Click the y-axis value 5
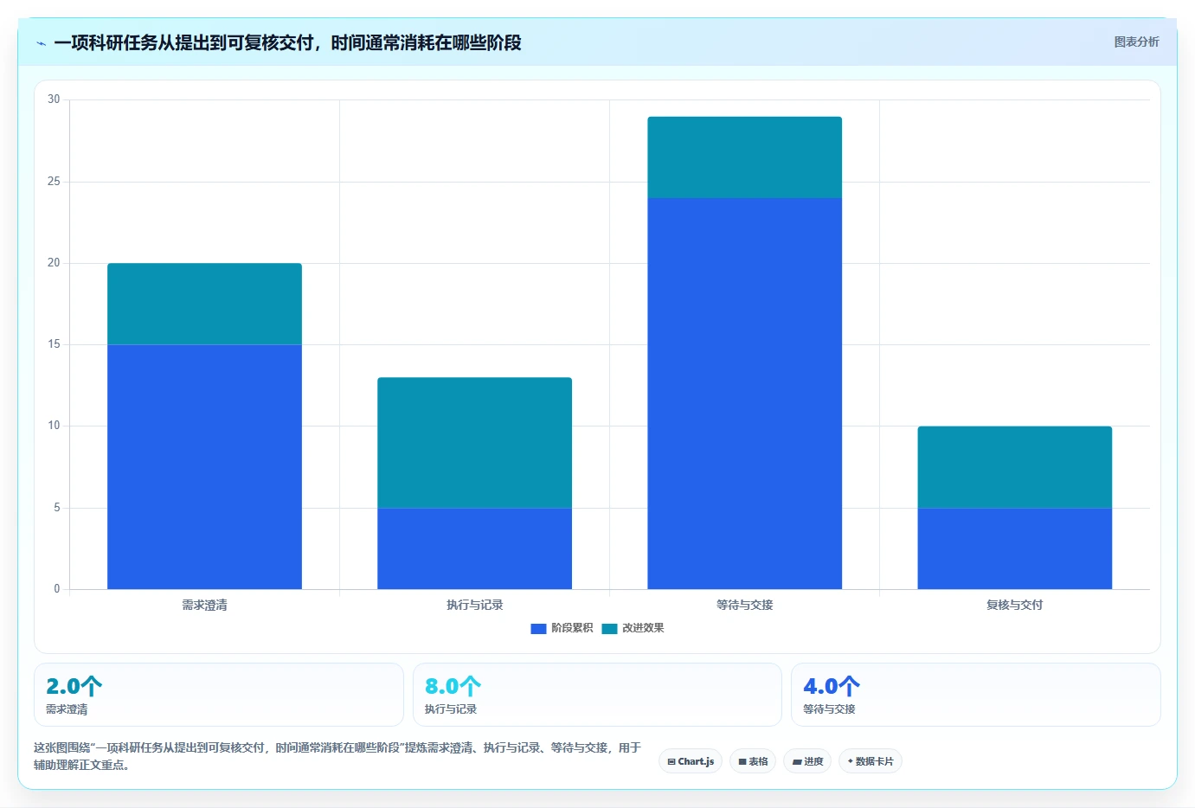This screenshot has height=808, width=1195. (x=57, y=508)
